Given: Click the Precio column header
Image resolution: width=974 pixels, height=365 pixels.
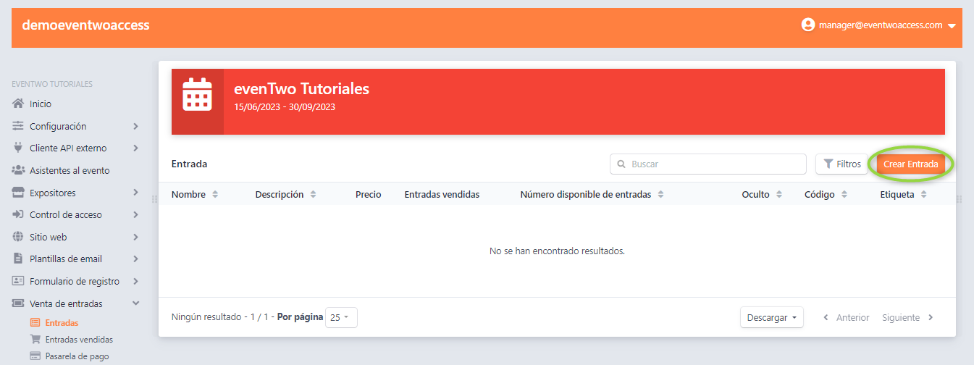Looking at the screenshot, I should [368, 195].
